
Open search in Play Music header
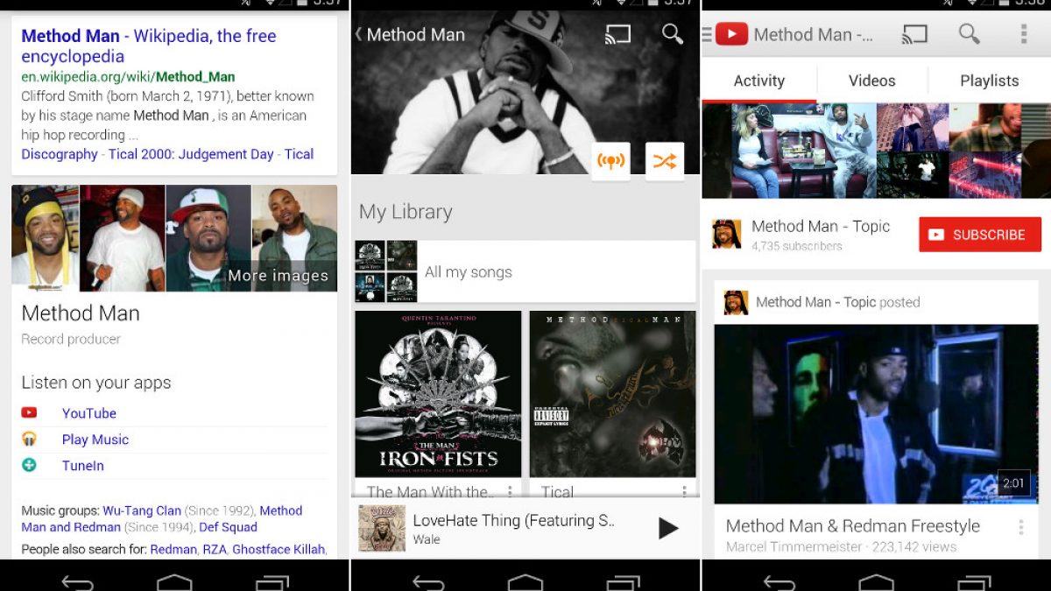pos(673,34)
